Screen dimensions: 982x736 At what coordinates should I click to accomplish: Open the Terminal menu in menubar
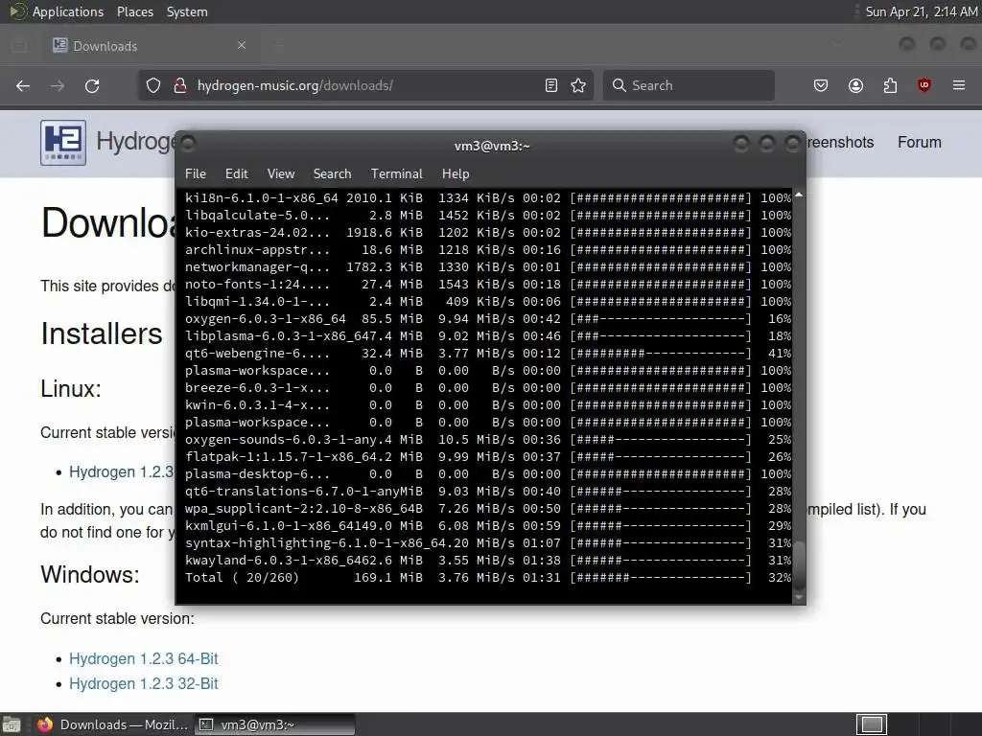[396, 174]
